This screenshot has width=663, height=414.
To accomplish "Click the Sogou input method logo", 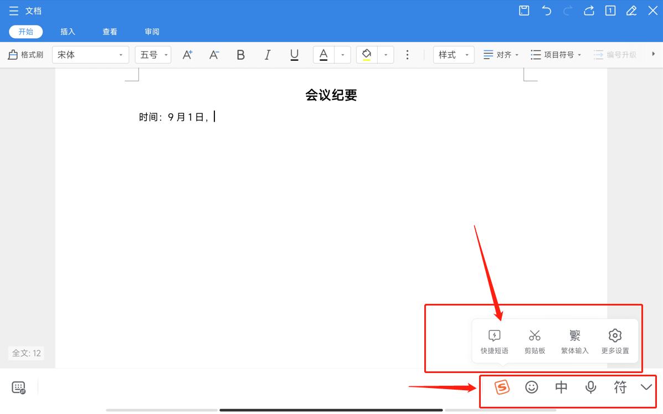I will point(502,387).
